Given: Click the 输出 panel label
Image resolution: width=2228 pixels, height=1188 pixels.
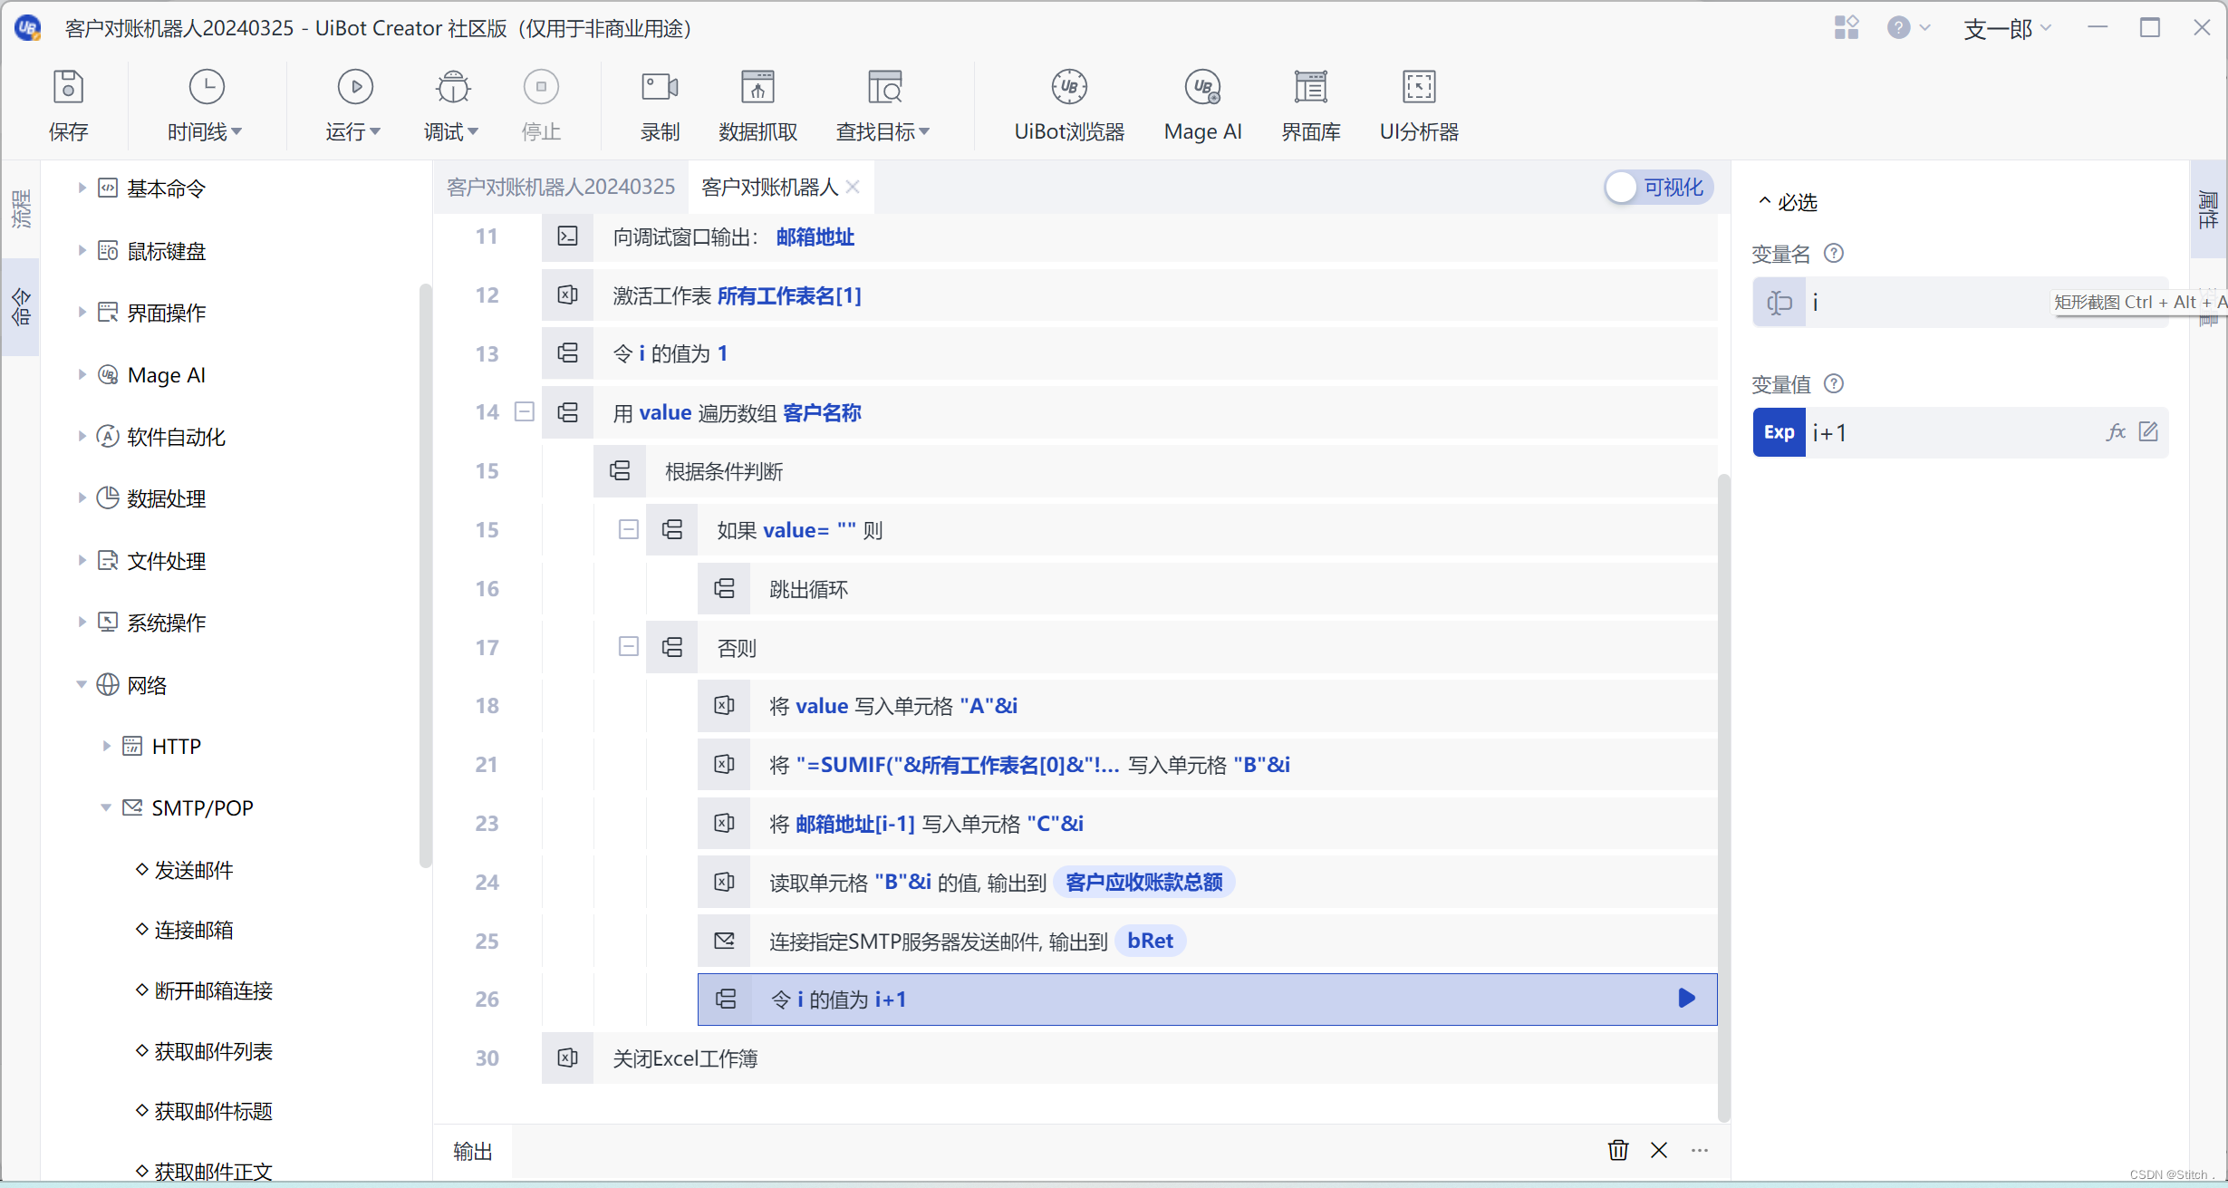Looking at the screenshot, I should point(473,1151).
